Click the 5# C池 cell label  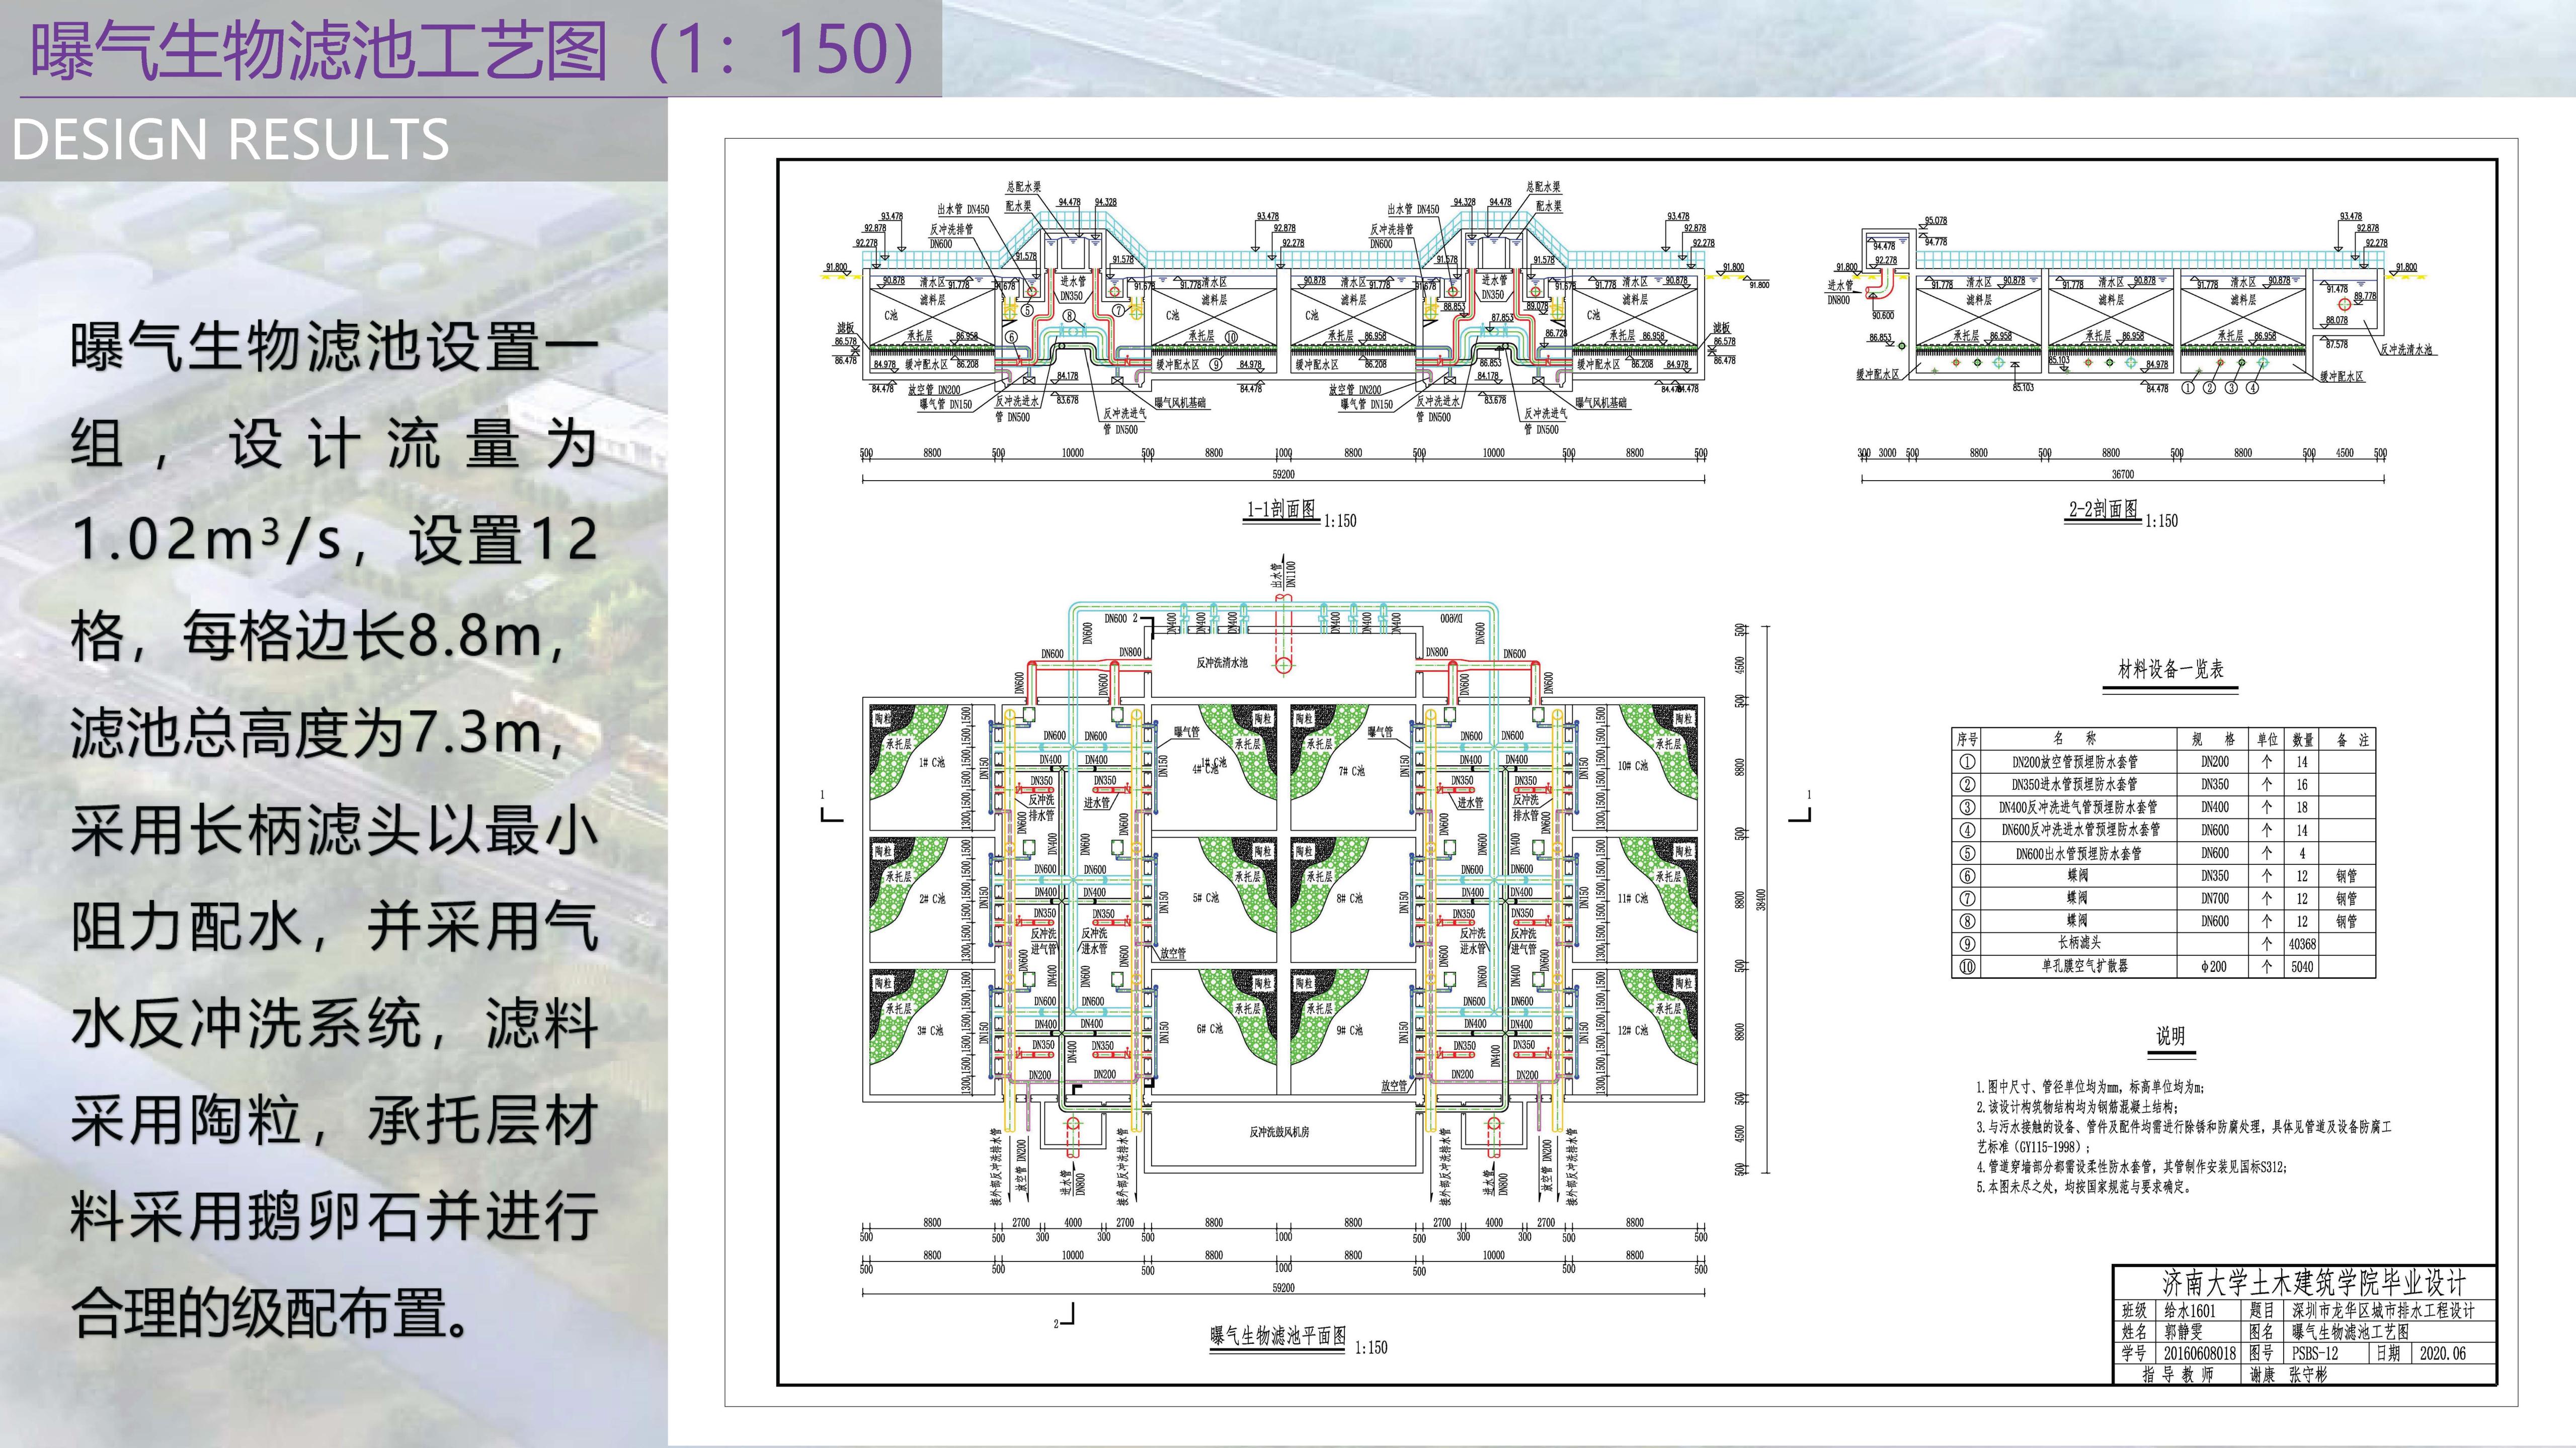1206,897
